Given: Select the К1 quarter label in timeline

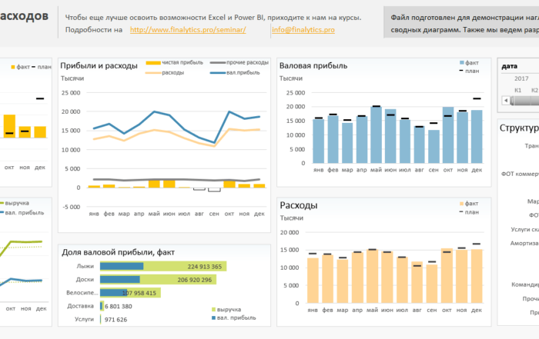Looking at the screenshot, I should pos(517,90).
